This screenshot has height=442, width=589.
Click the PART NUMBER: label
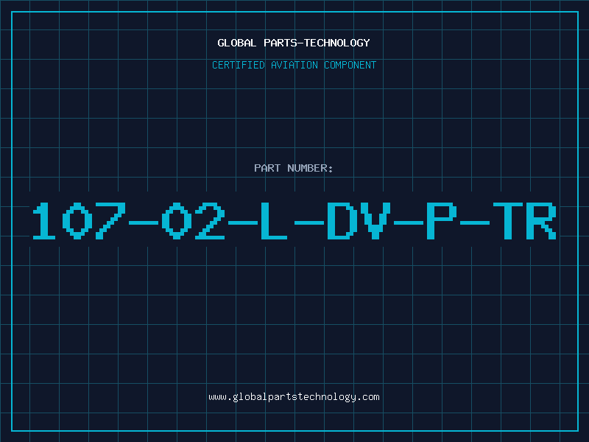[x=294, y=168]
